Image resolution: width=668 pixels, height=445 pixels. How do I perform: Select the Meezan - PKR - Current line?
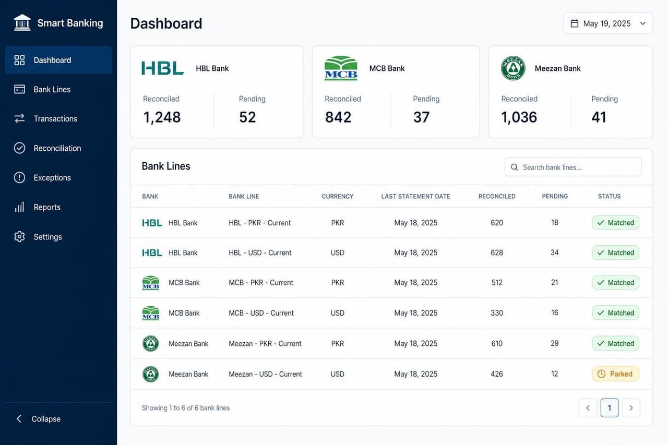pos(391,343)
